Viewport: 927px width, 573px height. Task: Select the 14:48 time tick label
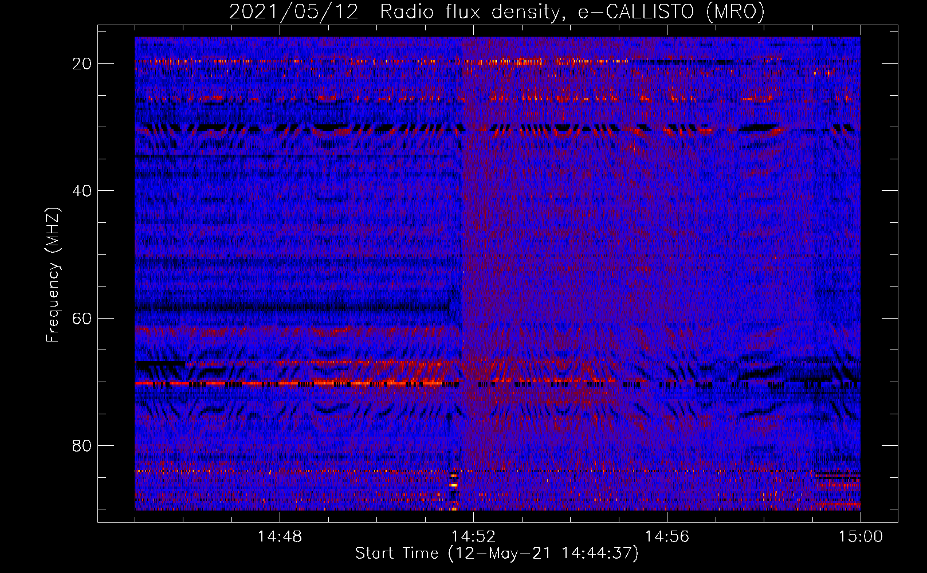[x=280, y=537]
